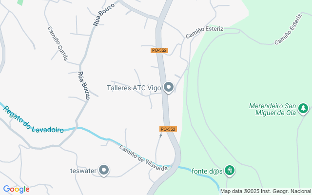Image resolution: width=312 pixels, height=195 pixels.
Task: Click the Map data ©2025 attribution text
Action: pos(266,191)
